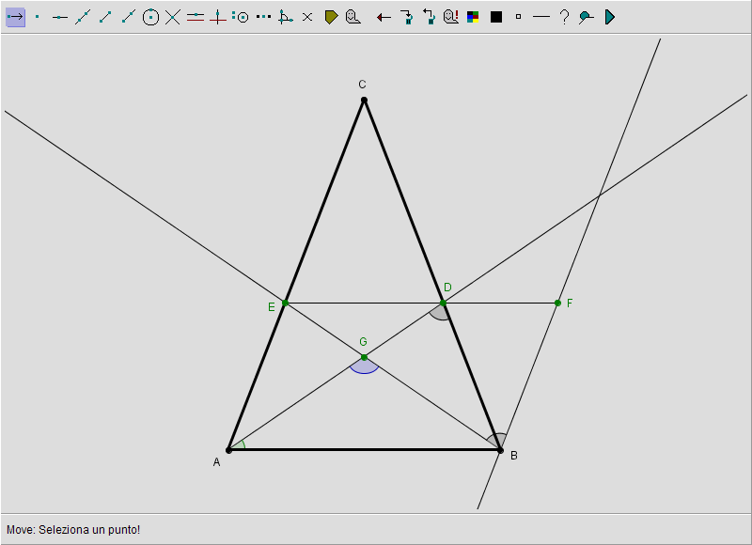Click the status text 'Move: Seleziona un punto!'

73,530
